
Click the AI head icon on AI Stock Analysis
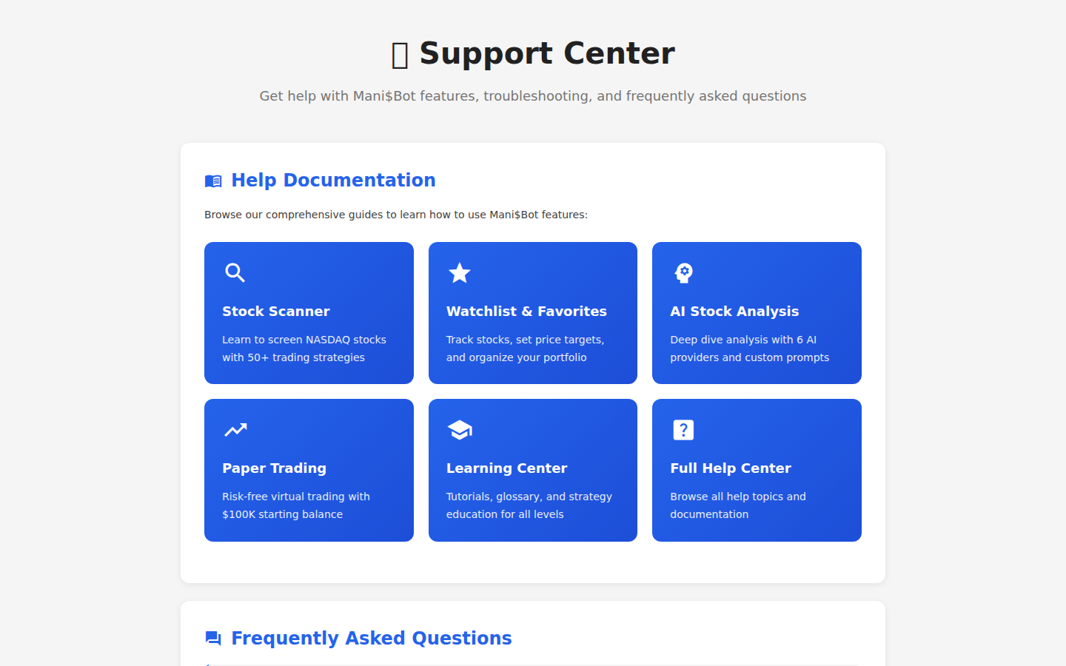click(683, 273)
